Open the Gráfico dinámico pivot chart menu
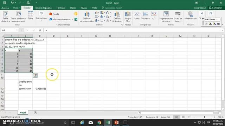Screen dimensions: 225x126 [x=117, y=17]
